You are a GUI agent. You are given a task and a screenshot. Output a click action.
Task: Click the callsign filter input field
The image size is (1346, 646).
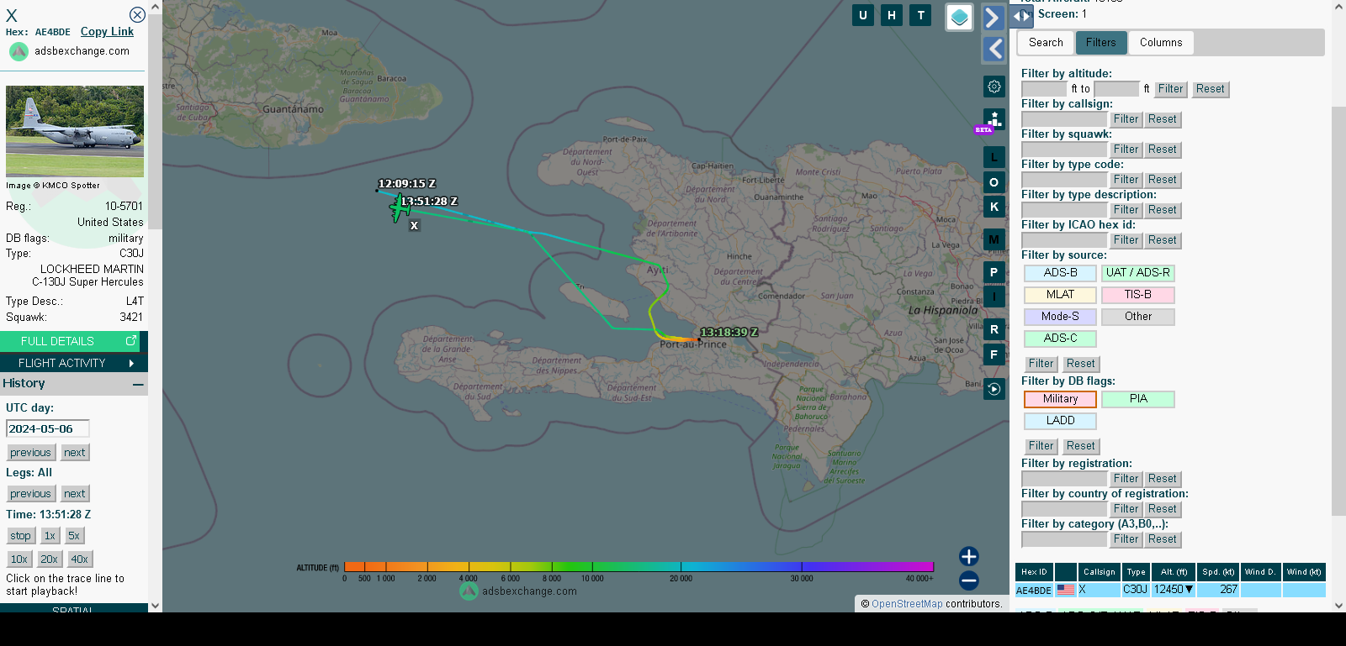tap(1064, 119)
